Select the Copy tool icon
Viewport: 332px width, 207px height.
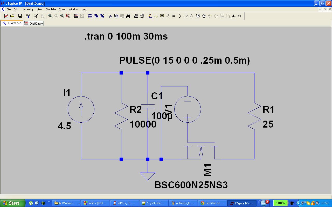116,16
